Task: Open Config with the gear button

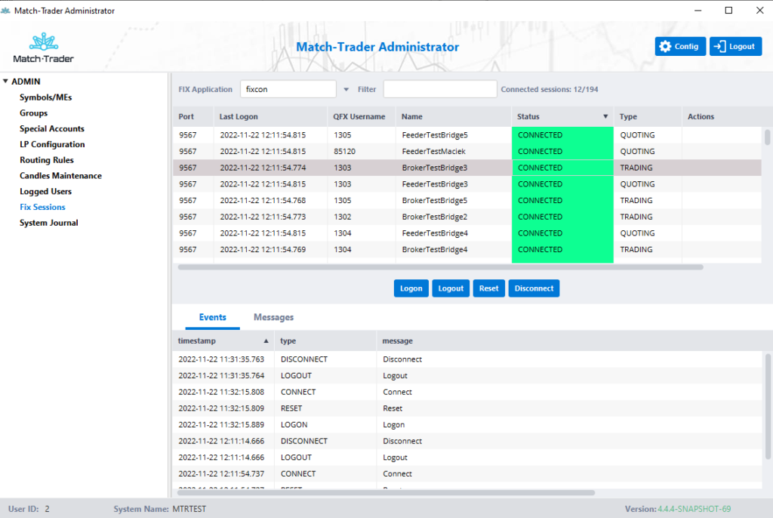Action: pos(680,46)
